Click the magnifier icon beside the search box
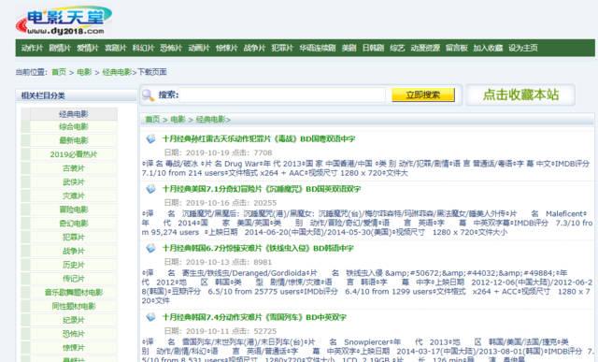Viewport: 598px width, 362px height. (x=149, y=95)
